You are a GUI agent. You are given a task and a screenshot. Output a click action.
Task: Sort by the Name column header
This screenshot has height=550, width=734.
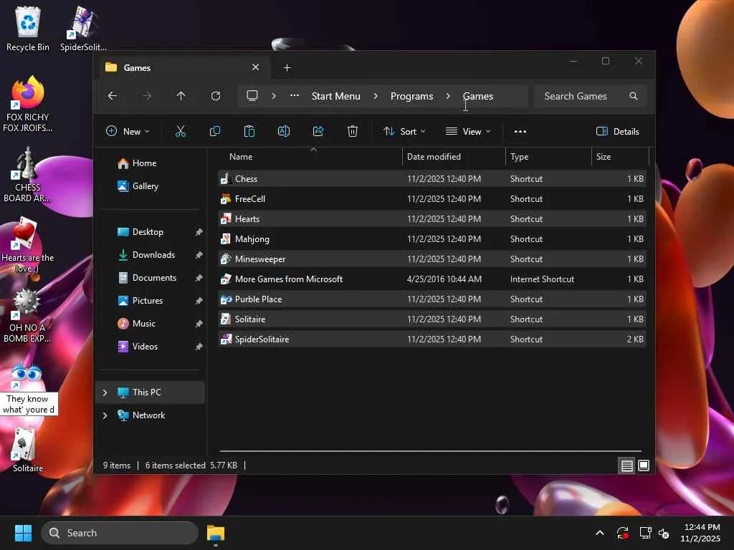coord(310,157)
